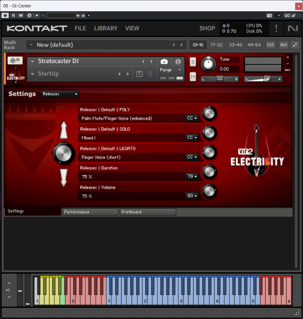This screenshot has width=303, height=319.
Task: Select the 01-16 instrument bank button
Action: click(x=198, y=45)
